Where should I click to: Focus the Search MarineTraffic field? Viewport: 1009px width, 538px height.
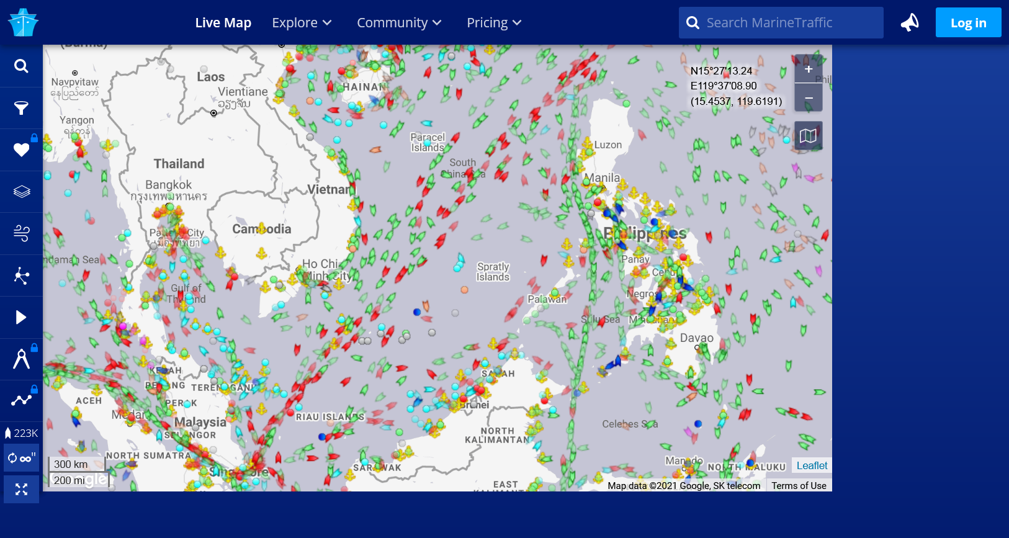coord(781,23)
